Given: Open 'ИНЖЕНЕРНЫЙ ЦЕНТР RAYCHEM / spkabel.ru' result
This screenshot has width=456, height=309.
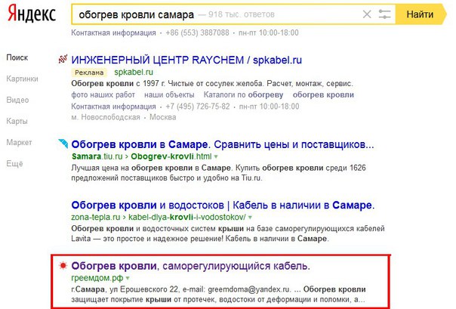Looking at the screenshot, I should (186, 60).
